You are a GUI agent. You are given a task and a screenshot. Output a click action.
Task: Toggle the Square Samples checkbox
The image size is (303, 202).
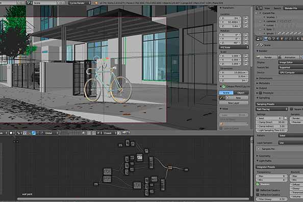292,109
